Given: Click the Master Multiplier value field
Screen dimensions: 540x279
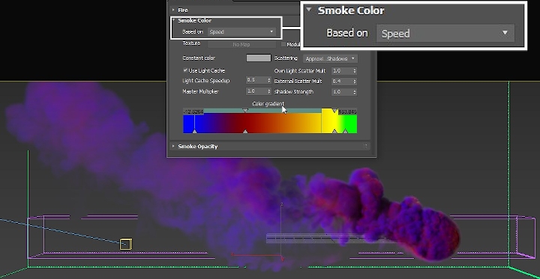Looking at the screenshot, I should [x=256, y=91].
